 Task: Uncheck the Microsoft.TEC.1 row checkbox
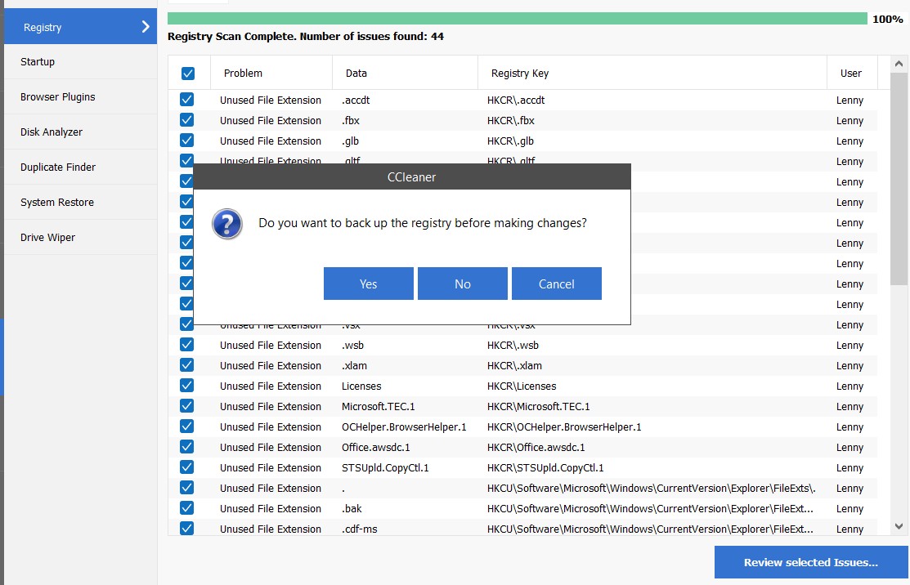(187, 406)
